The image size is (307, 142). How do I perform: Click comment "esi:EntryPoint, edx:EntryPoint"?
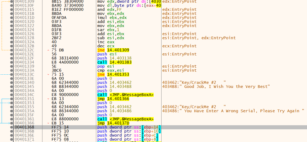(199, 38)
